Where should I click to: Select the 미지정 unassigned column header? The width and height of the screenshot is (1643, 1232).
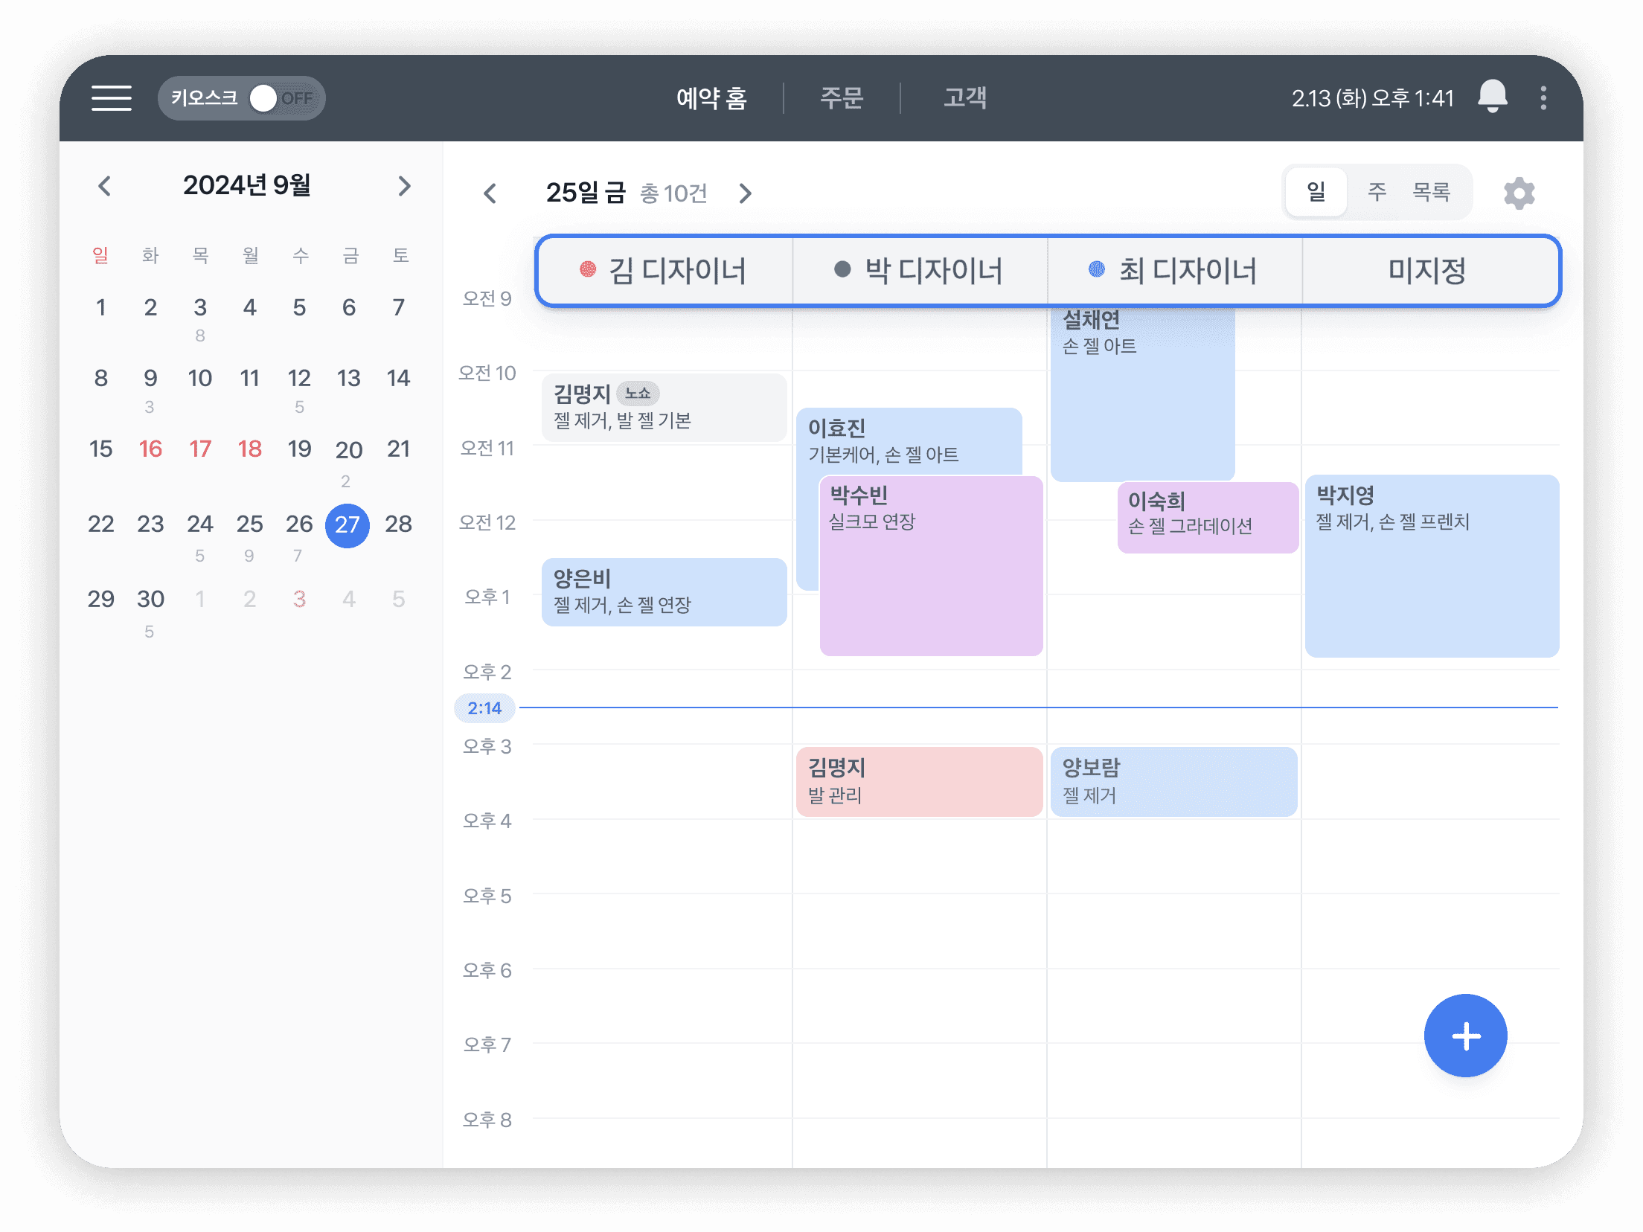pyautogui.click(x=1427, y=270)
